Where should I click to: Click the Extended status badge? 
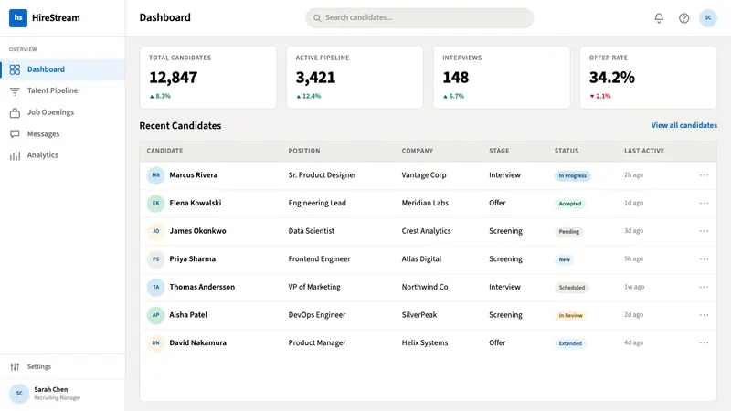pos(570,343)
